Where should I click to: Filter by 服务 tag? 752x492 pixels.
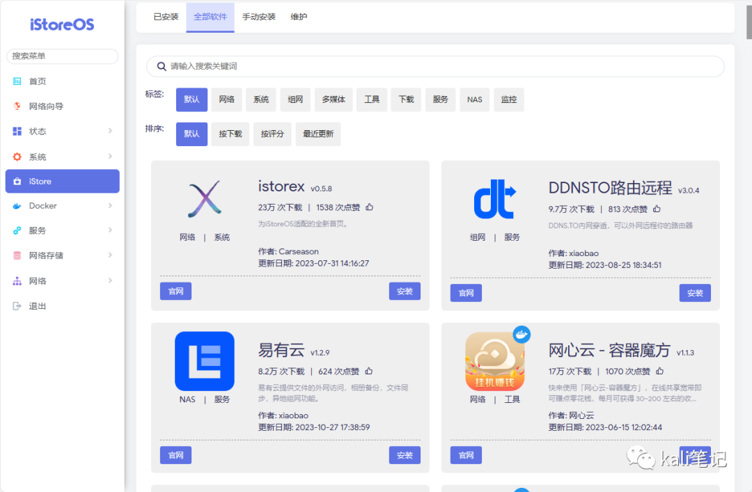tap(440, 100)
